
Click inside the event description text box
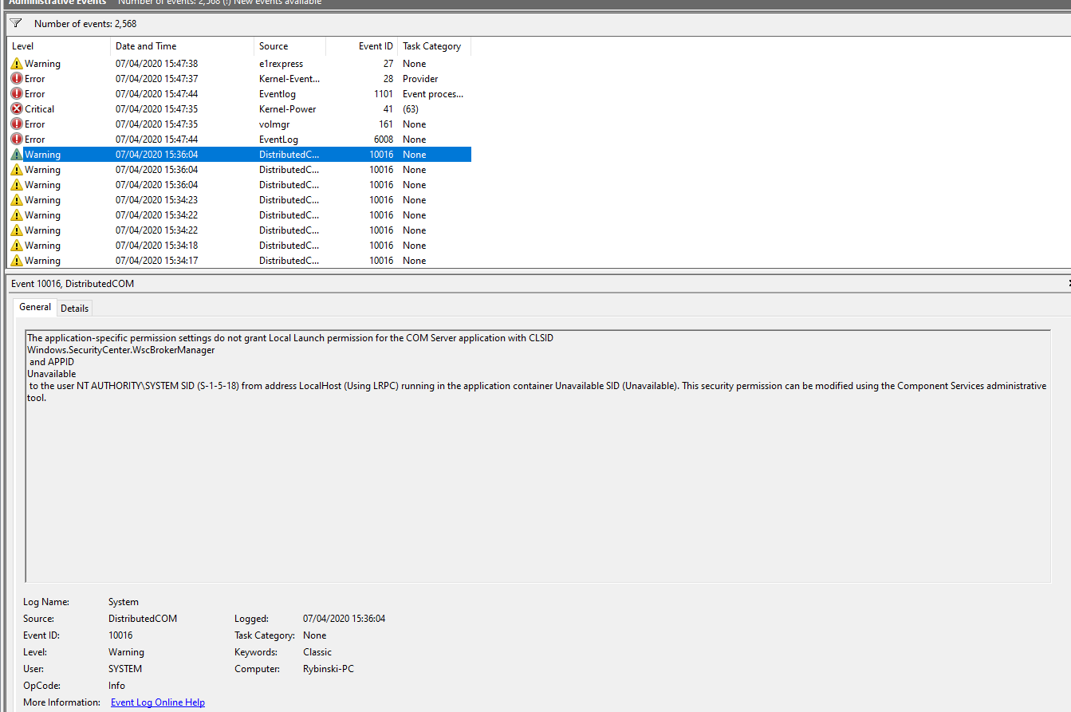(x=537, y=478)
